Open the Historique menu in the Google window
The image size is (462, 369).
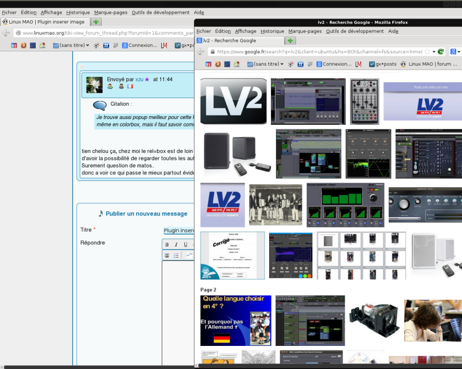(272, 31)
